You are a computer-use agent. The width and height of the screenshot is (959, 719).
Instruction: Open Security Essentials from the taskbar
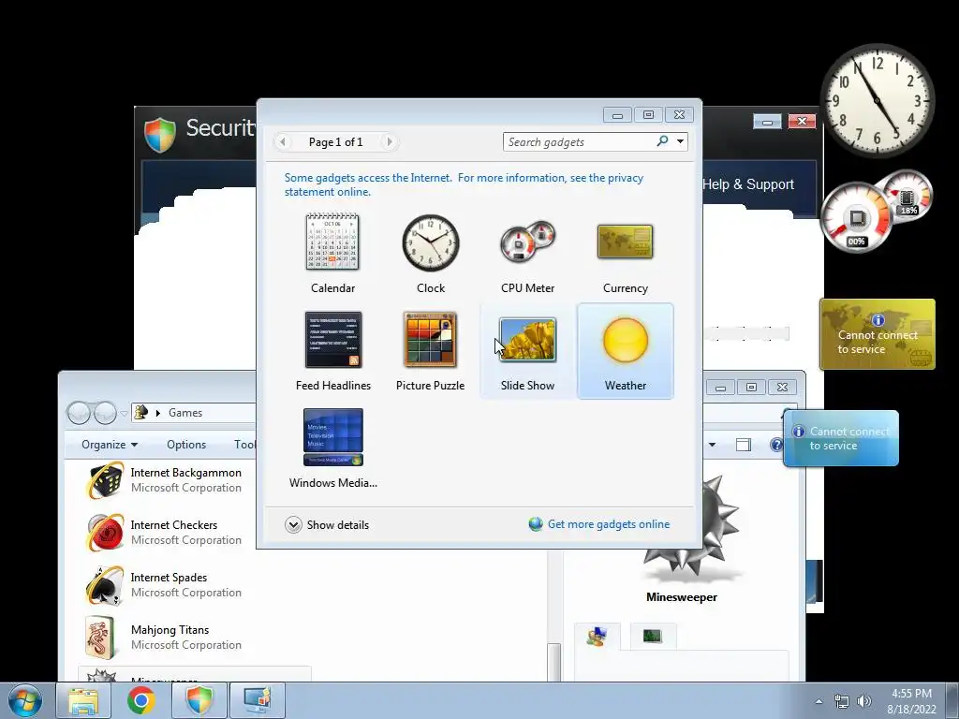pos(199,700)
